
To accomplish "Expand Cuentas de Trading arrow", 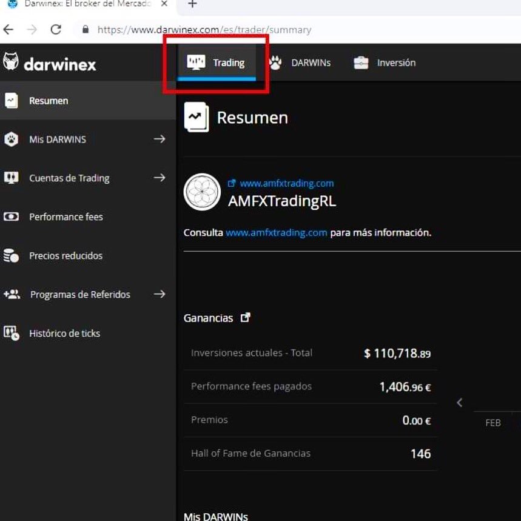I will coord(160,178).
